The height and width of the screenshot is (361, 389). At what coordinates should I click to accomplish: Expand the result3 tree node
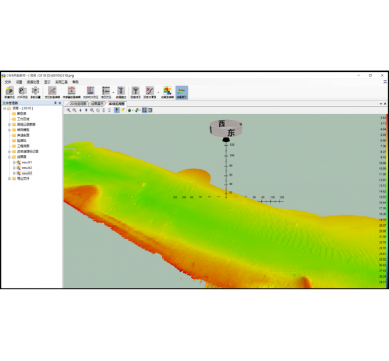point(14,173)
